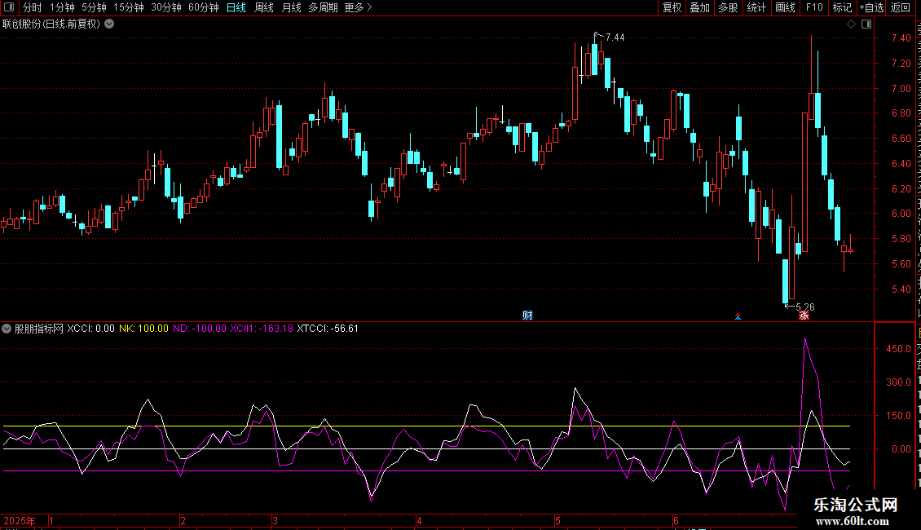Viewport: 921px width, 530px height.
Task: Click the 6.00 price axis label
Action: click(901, 214)
